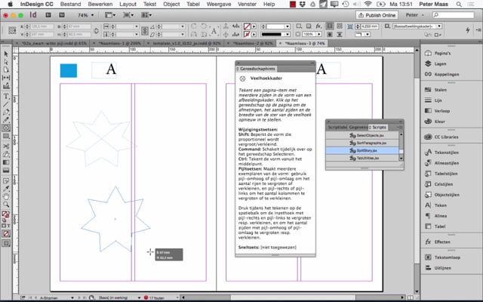Toggle the constrain scale chain button

(x=145, y=30)
